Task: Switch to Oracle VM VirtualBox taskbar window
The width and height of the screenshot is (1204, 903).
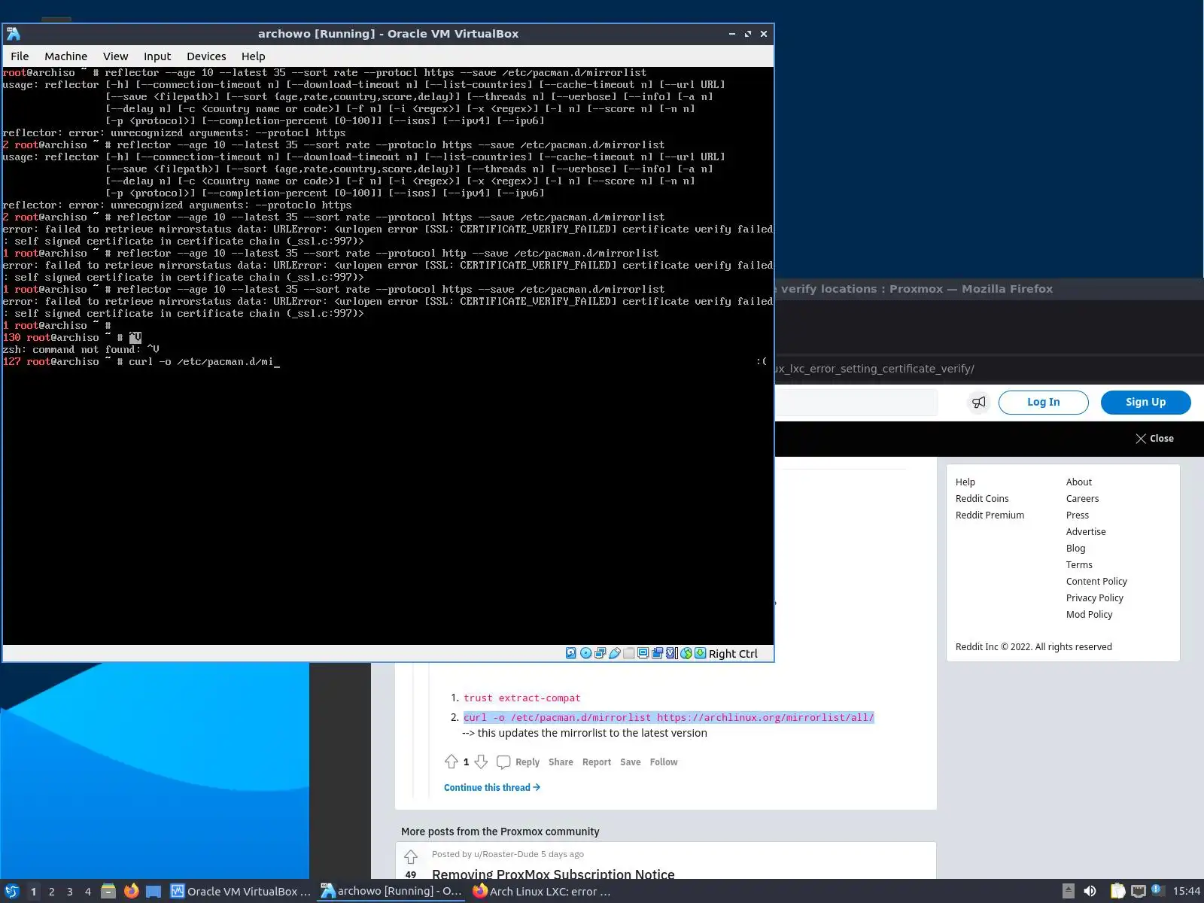Action: coord(241,891)
